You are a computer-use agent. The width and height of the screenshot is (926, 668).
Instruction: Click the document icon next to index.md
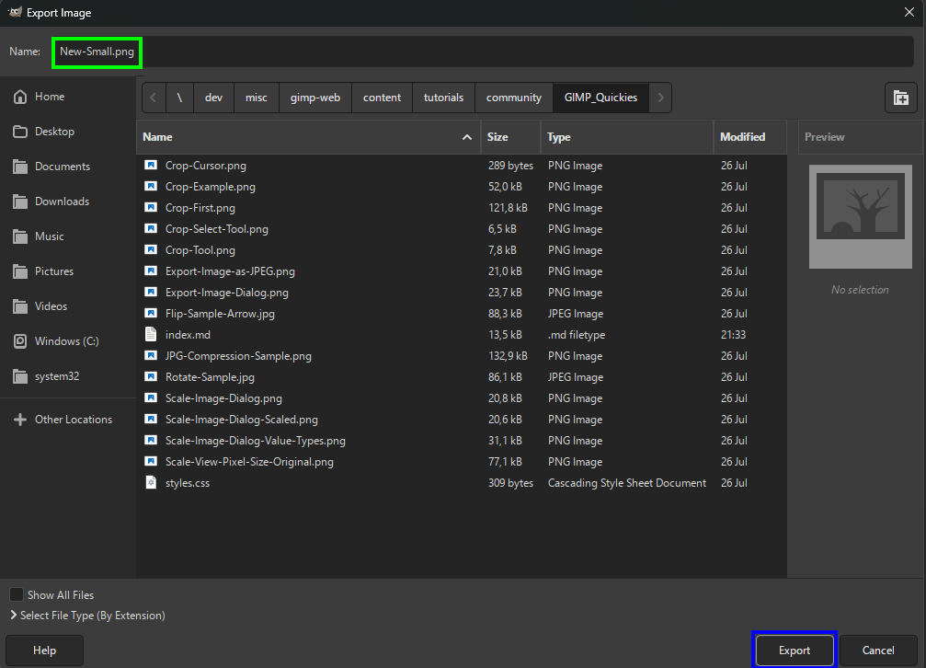pos(151,334)
